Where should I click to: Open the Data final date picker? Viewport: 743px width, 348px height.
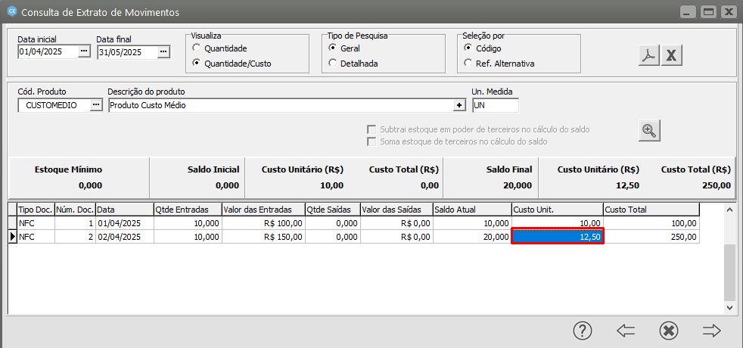pyautogui.click(x=163, y=51)
